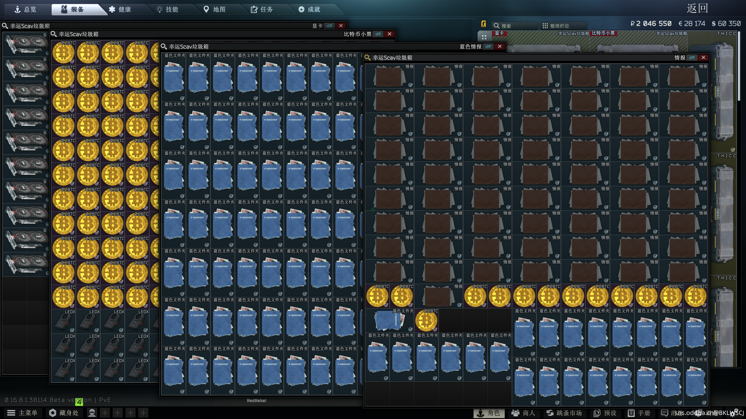Go to the 藏身处 hideout

(64, 413)
